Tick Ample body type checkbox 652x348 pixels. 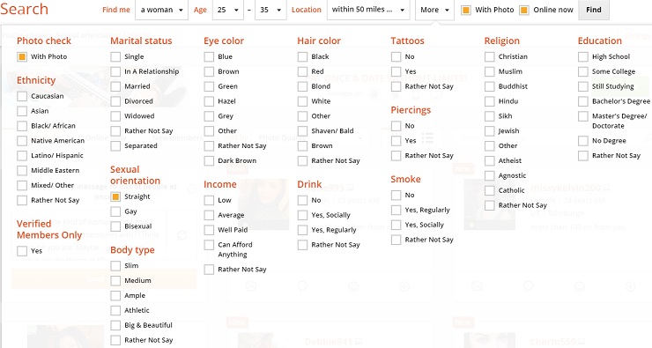[115, 296]
